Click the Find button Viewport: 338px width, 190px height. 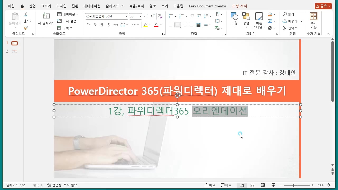point(288,14)
